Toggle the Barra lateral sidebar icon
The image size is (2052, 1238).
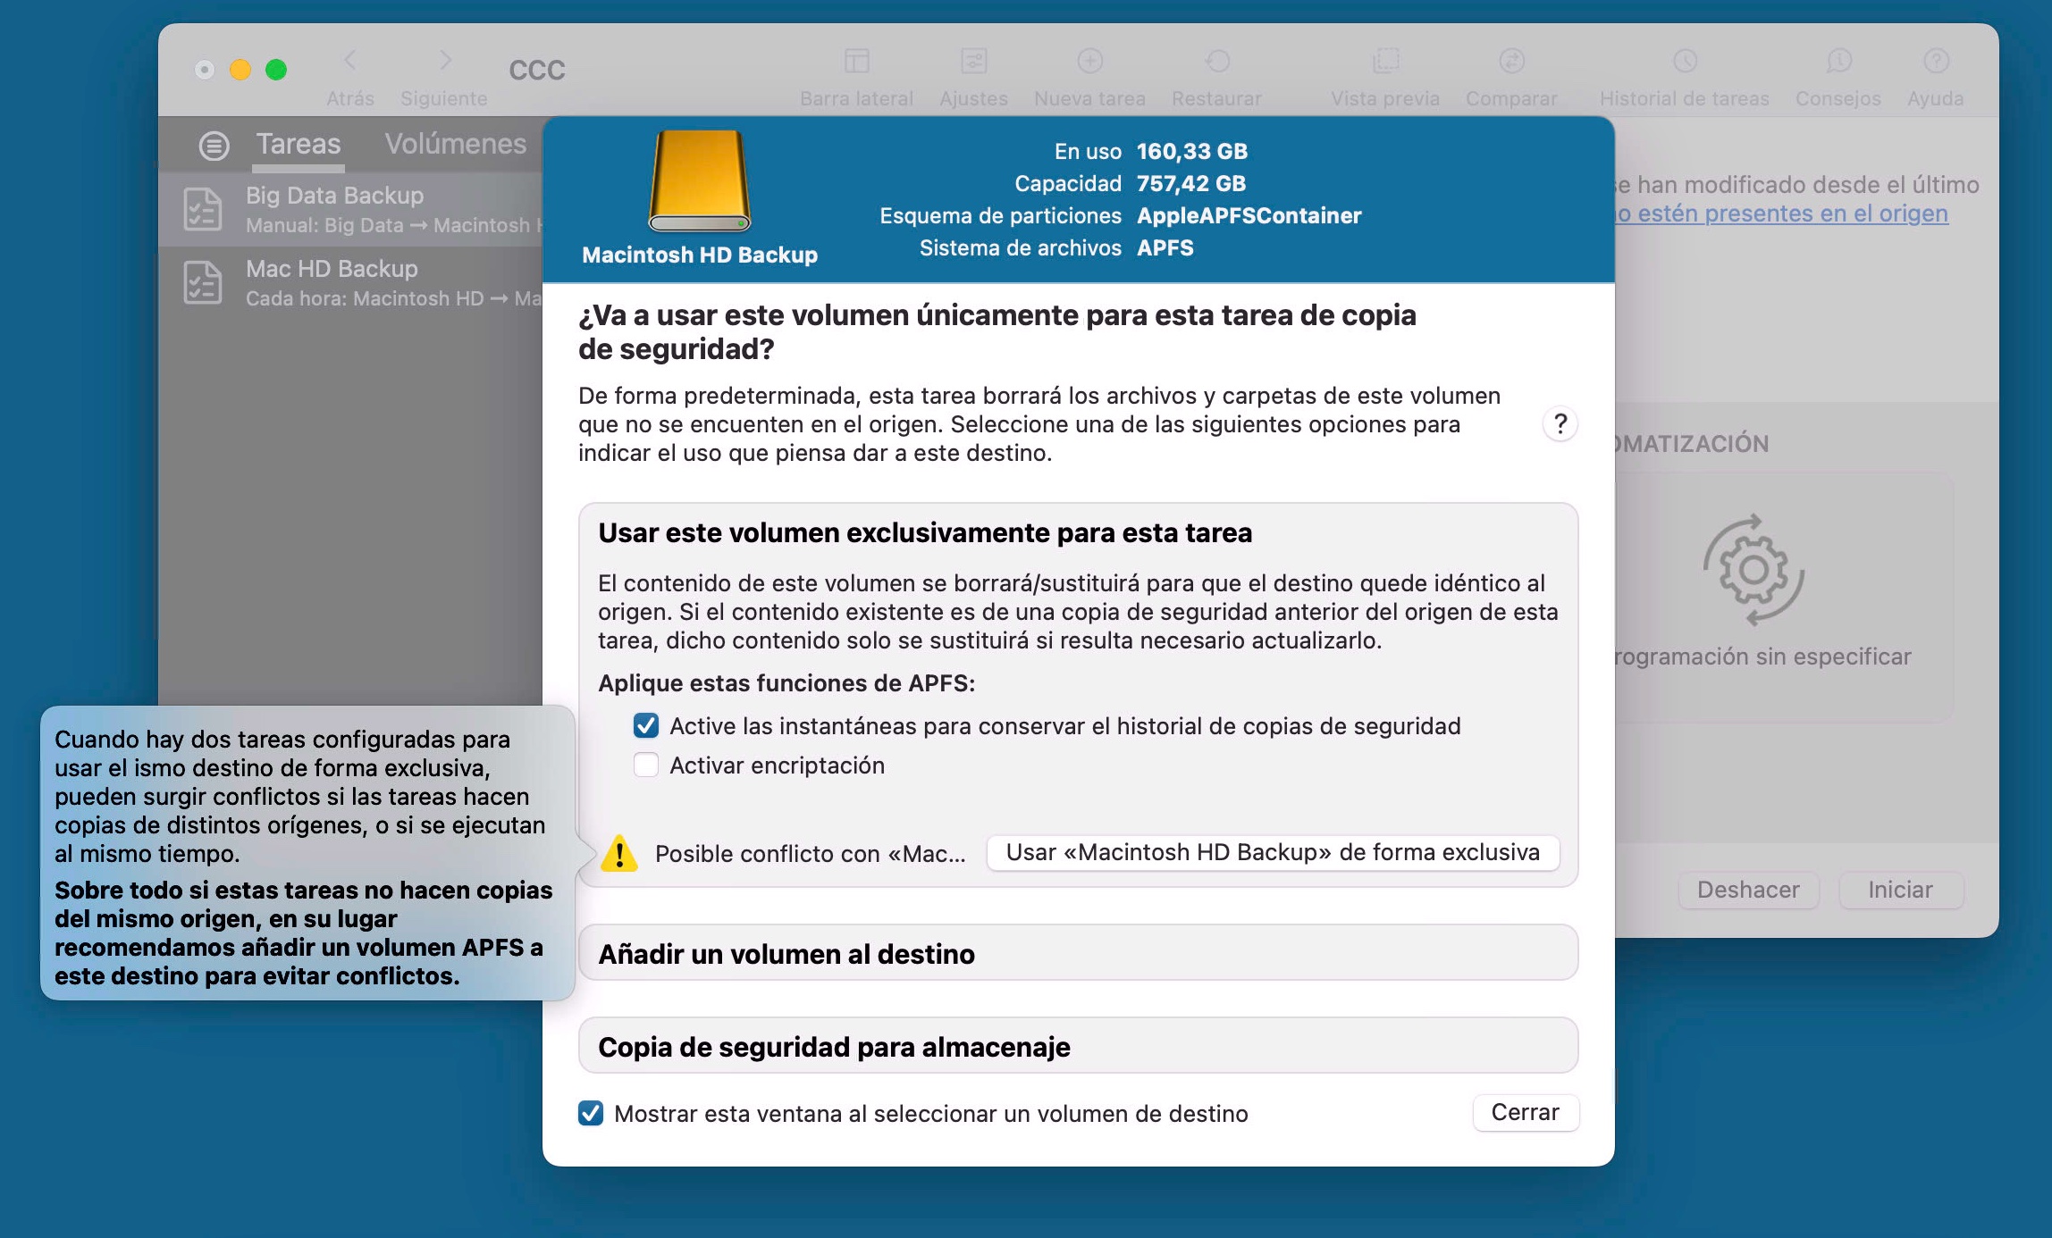[x=856, y=61]
